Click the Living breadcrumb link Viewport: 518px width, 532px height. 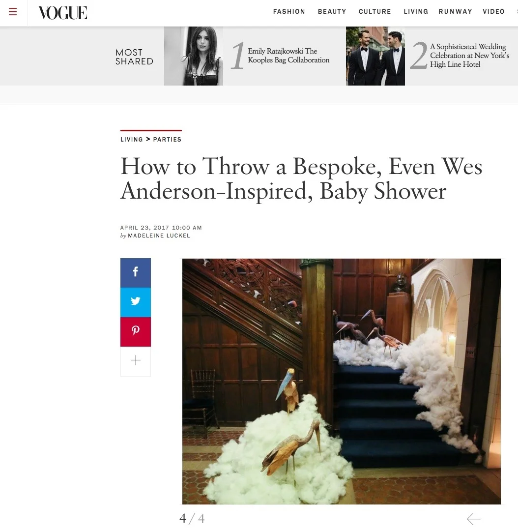[x=132, y=140]
